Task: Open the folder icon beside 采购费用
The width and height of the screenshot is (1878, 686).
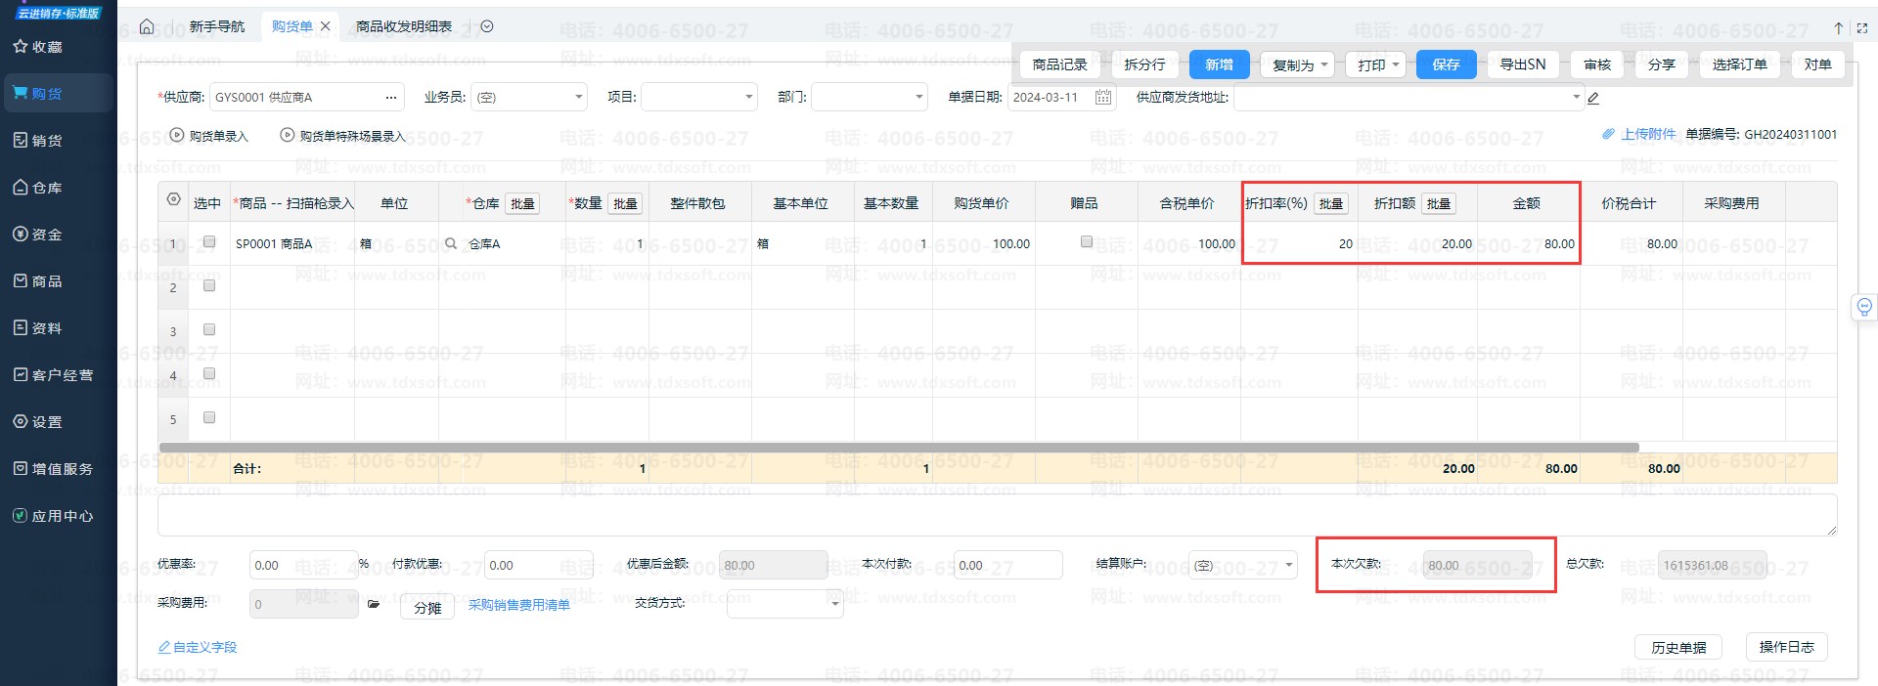Action: coord(373,604)
